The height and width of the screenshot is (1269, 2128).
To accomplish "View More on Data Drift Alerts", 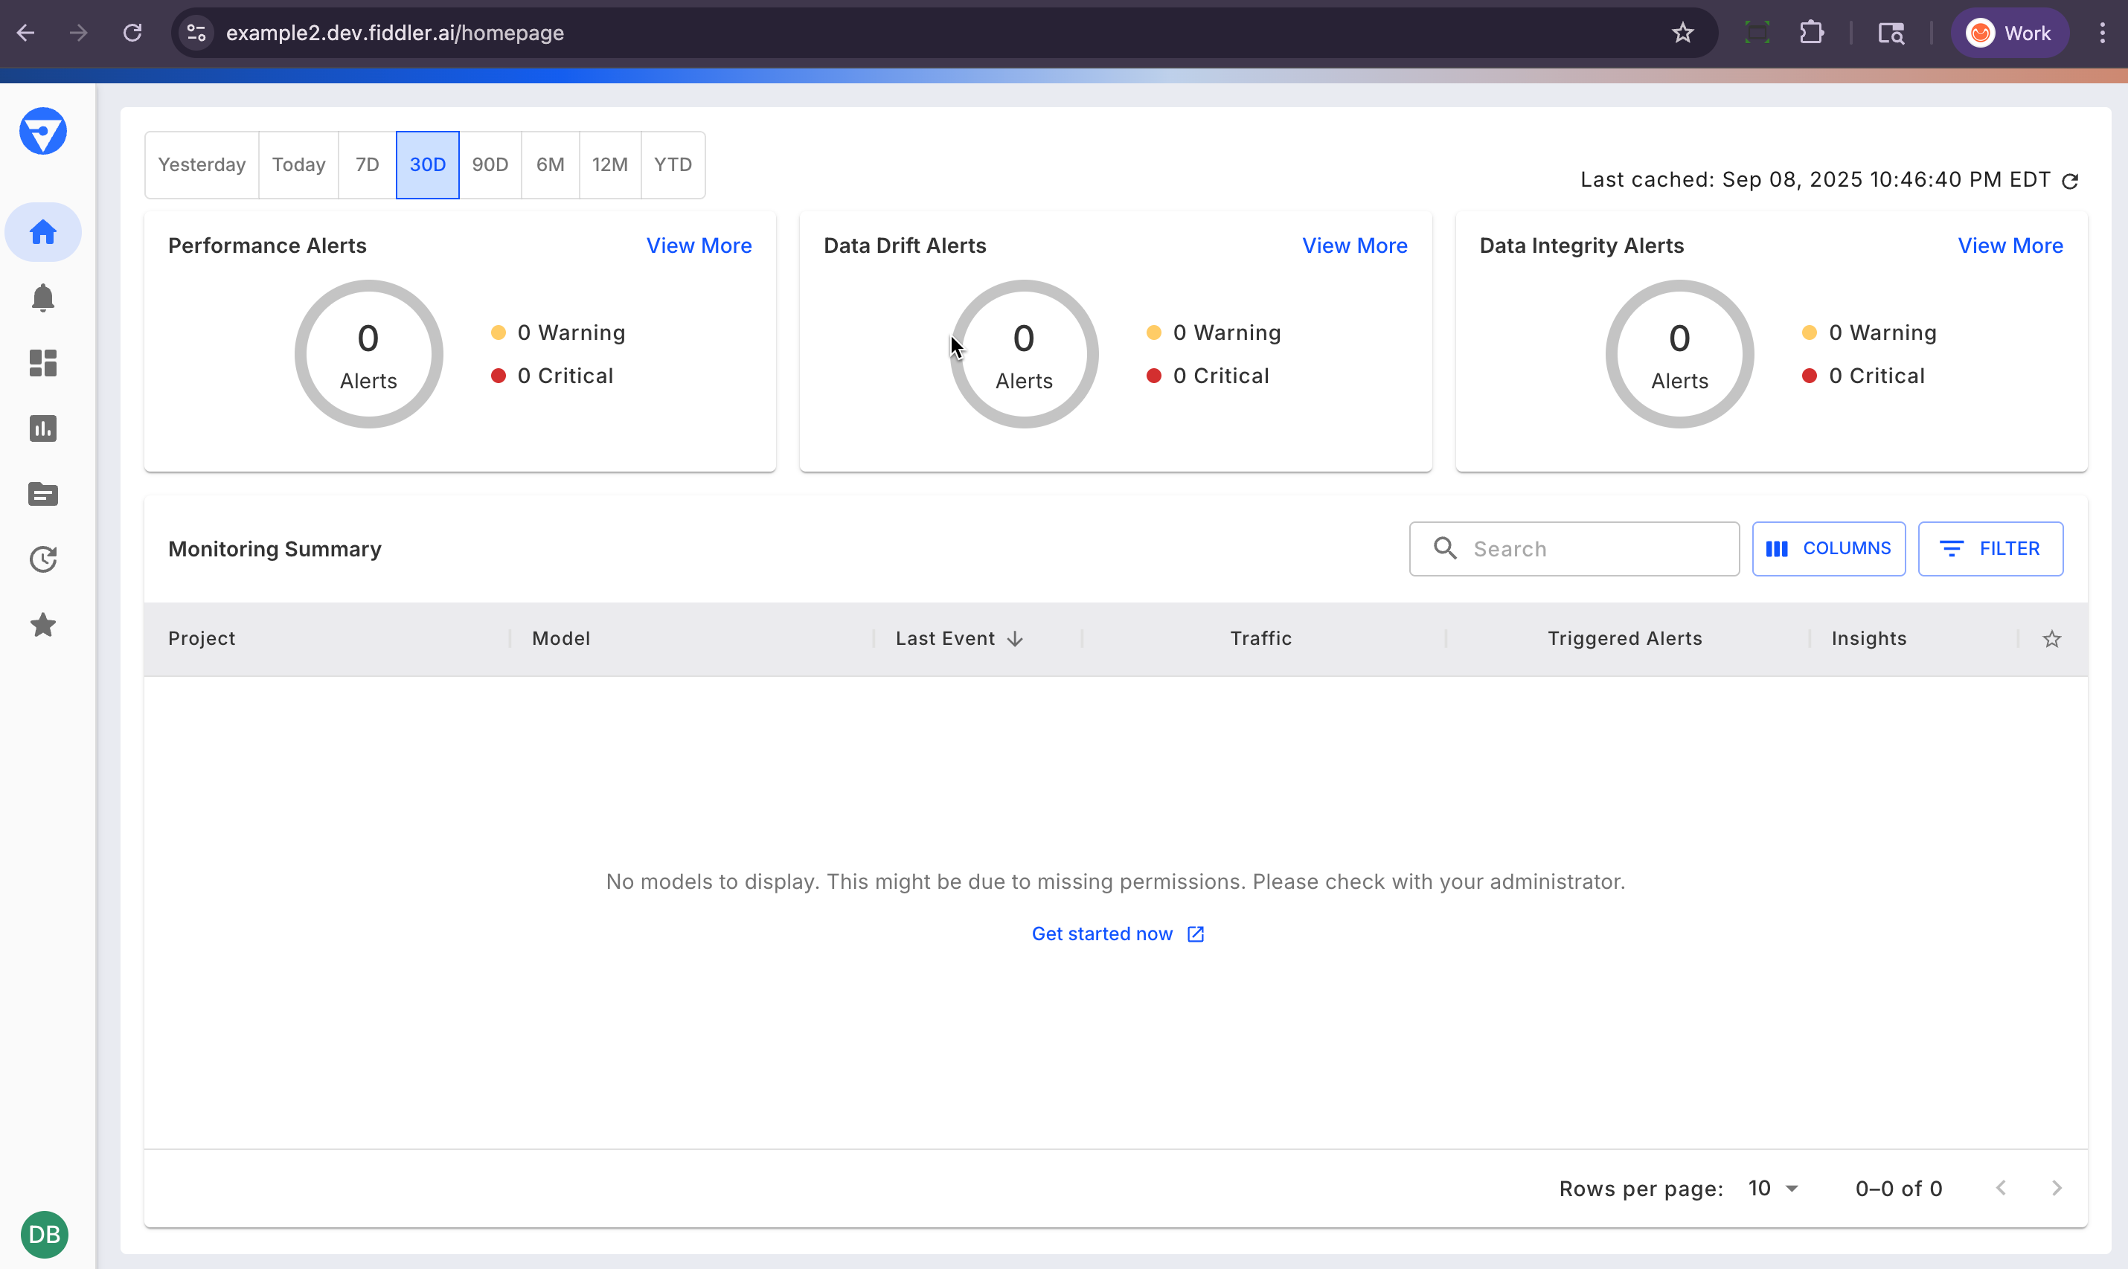I will click(x=1354, y=245).
